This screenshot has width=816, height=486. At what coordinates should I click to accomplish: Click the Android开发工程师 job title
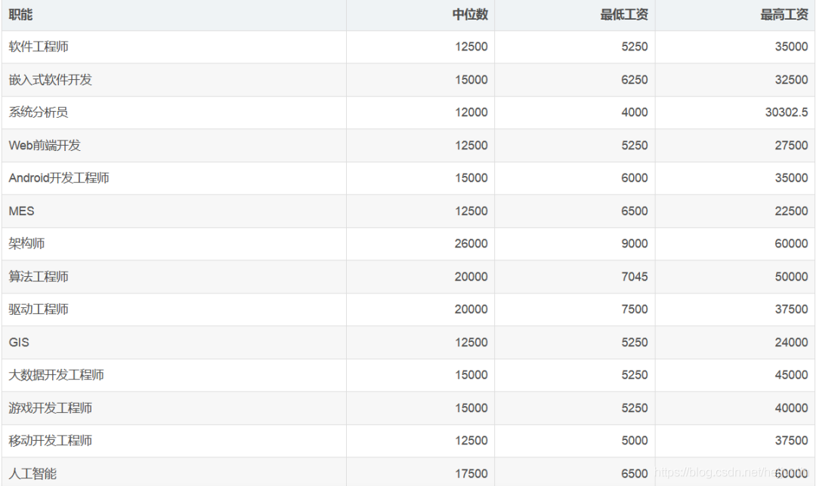(x=59, y=178)
